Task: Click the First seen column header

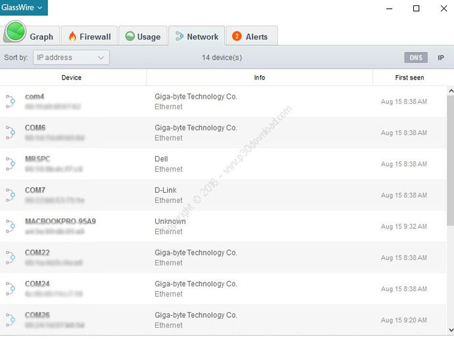Action: 409,78
